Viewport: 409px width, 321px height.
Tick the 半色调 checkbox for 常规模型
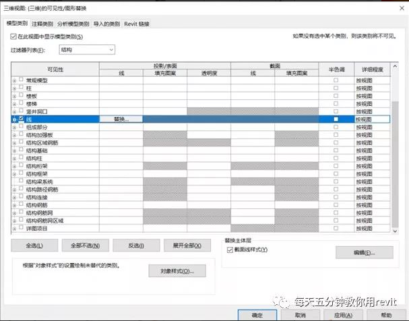(x=336, y=80)
